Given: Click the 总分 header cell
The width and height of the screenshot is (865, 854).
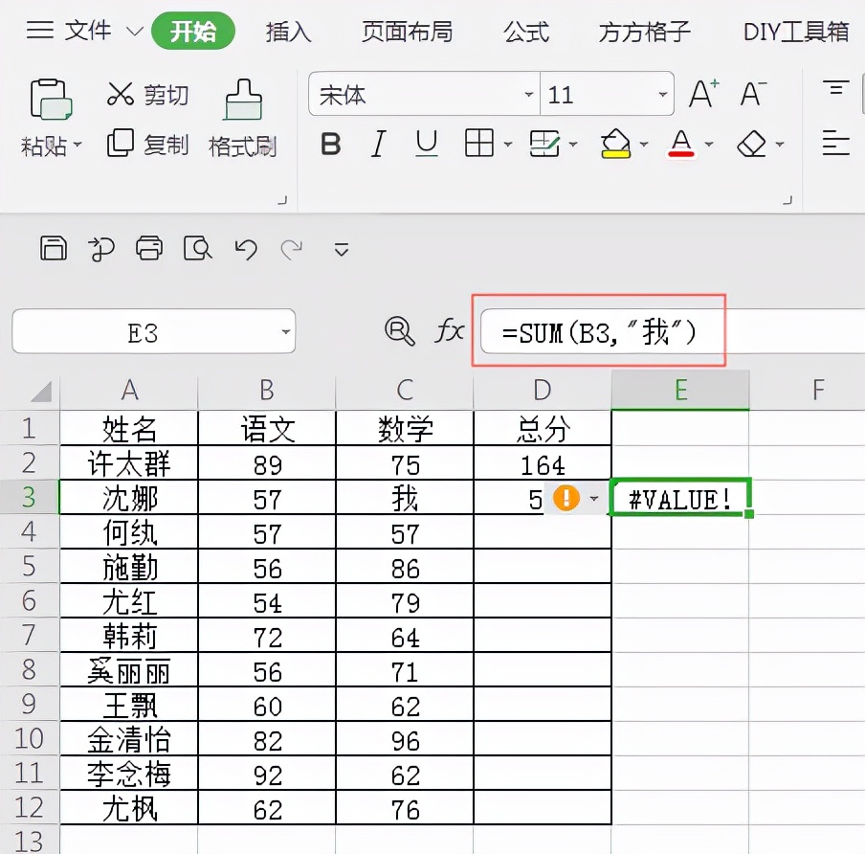Looking at the screenshot, I should (543, 428).
